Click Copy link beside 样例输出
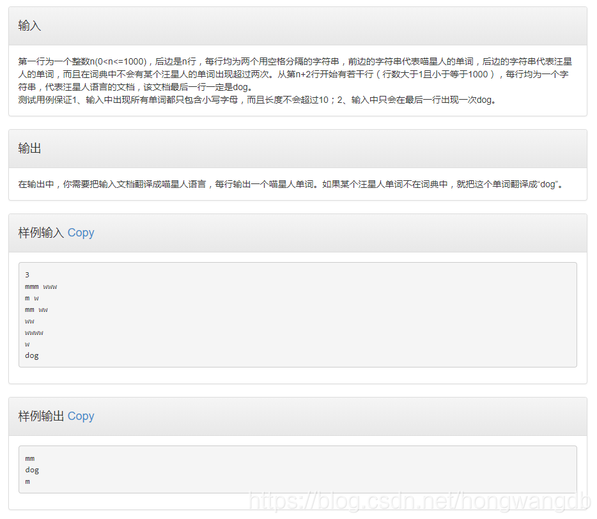Viewport: 597px width, 519px height. coord(81,416)
